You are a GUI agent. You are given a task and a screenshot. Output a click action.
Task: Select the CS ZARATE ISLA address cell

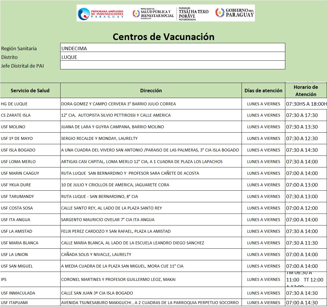[151, 115]
